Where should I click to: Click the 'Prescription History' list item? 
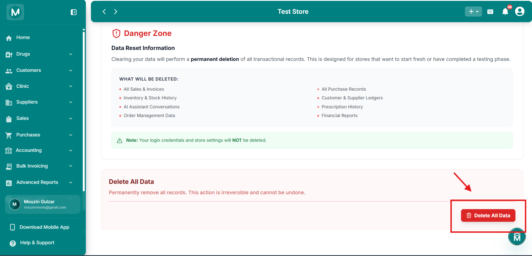tap(342, 107)
